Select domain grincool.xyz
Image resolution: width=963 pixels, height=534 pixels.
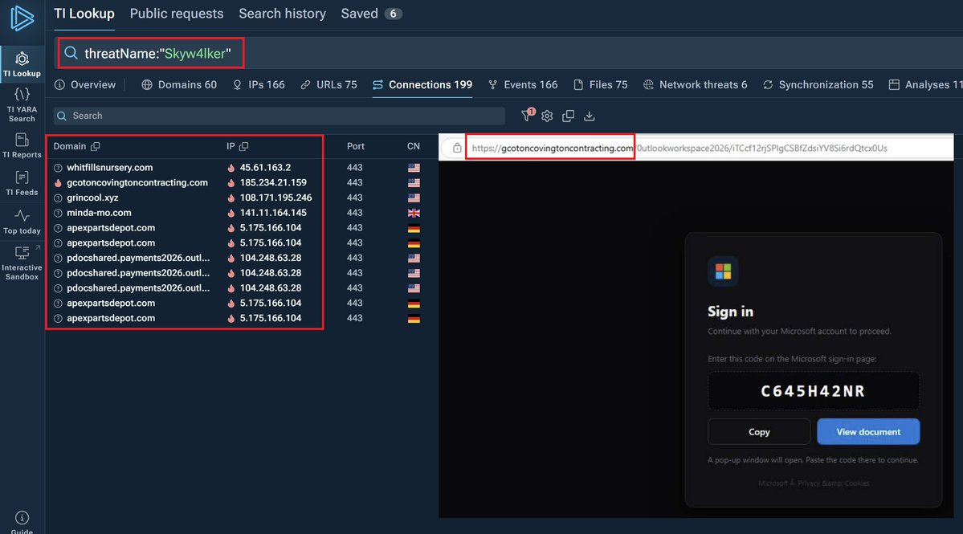click(x=92, y=198)
